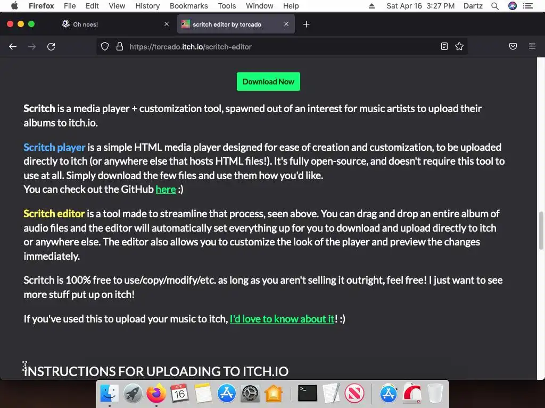Viewport: 545px width, 408px height.
Task: Click the page vertical scrollbar thumb
Action: (541, 231)
